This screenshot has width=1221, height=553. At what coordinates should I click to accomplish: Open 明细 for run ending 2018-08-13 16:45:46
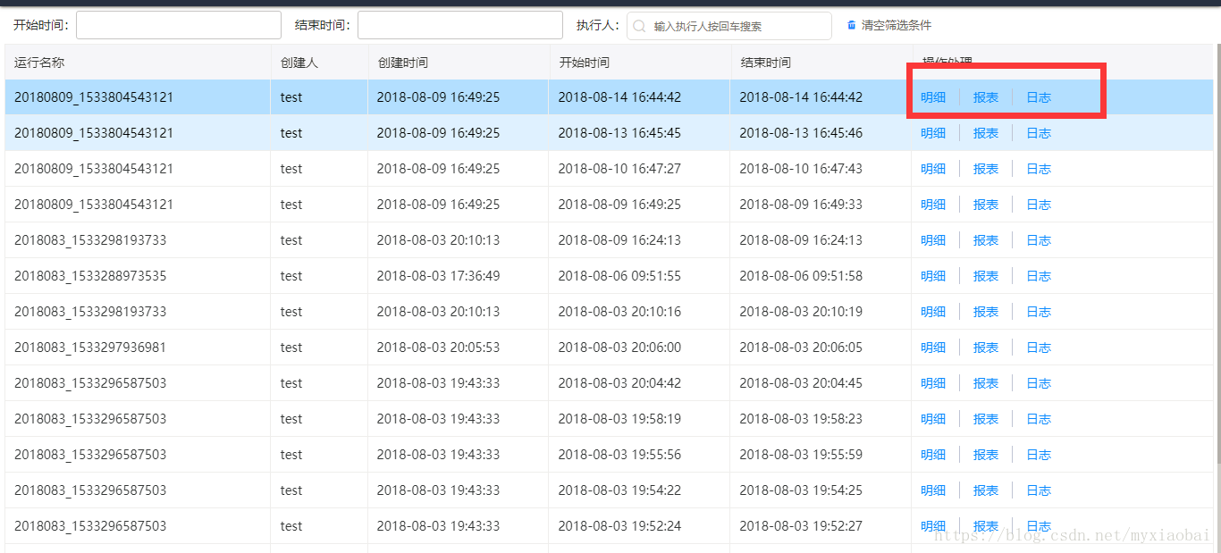pos(933,133)
